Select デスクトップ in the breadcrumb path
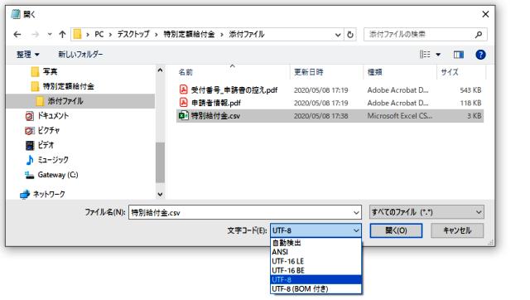The height and width of the screenshot is (300, 530). point(133,34)
